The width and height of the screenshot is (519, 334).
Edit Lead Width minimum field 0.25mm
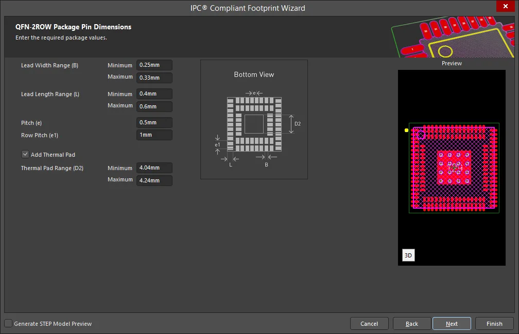point(154,65)
